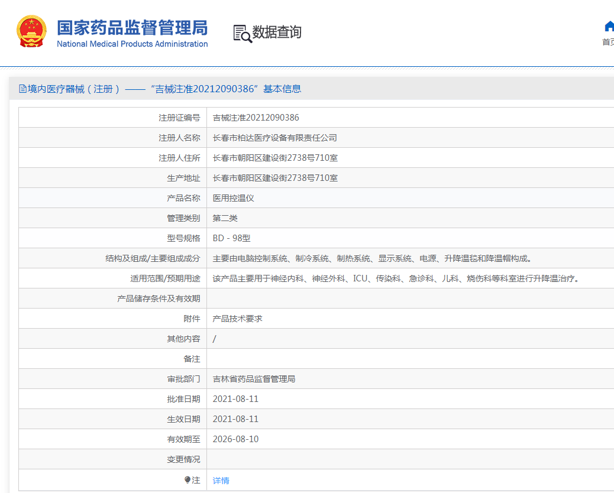Image resolution: width=614 pixels, height=493 pixels.
Task: Click the 数据查询 magnifier document icon
Action: pyautogui.click(x=241, y=33)
